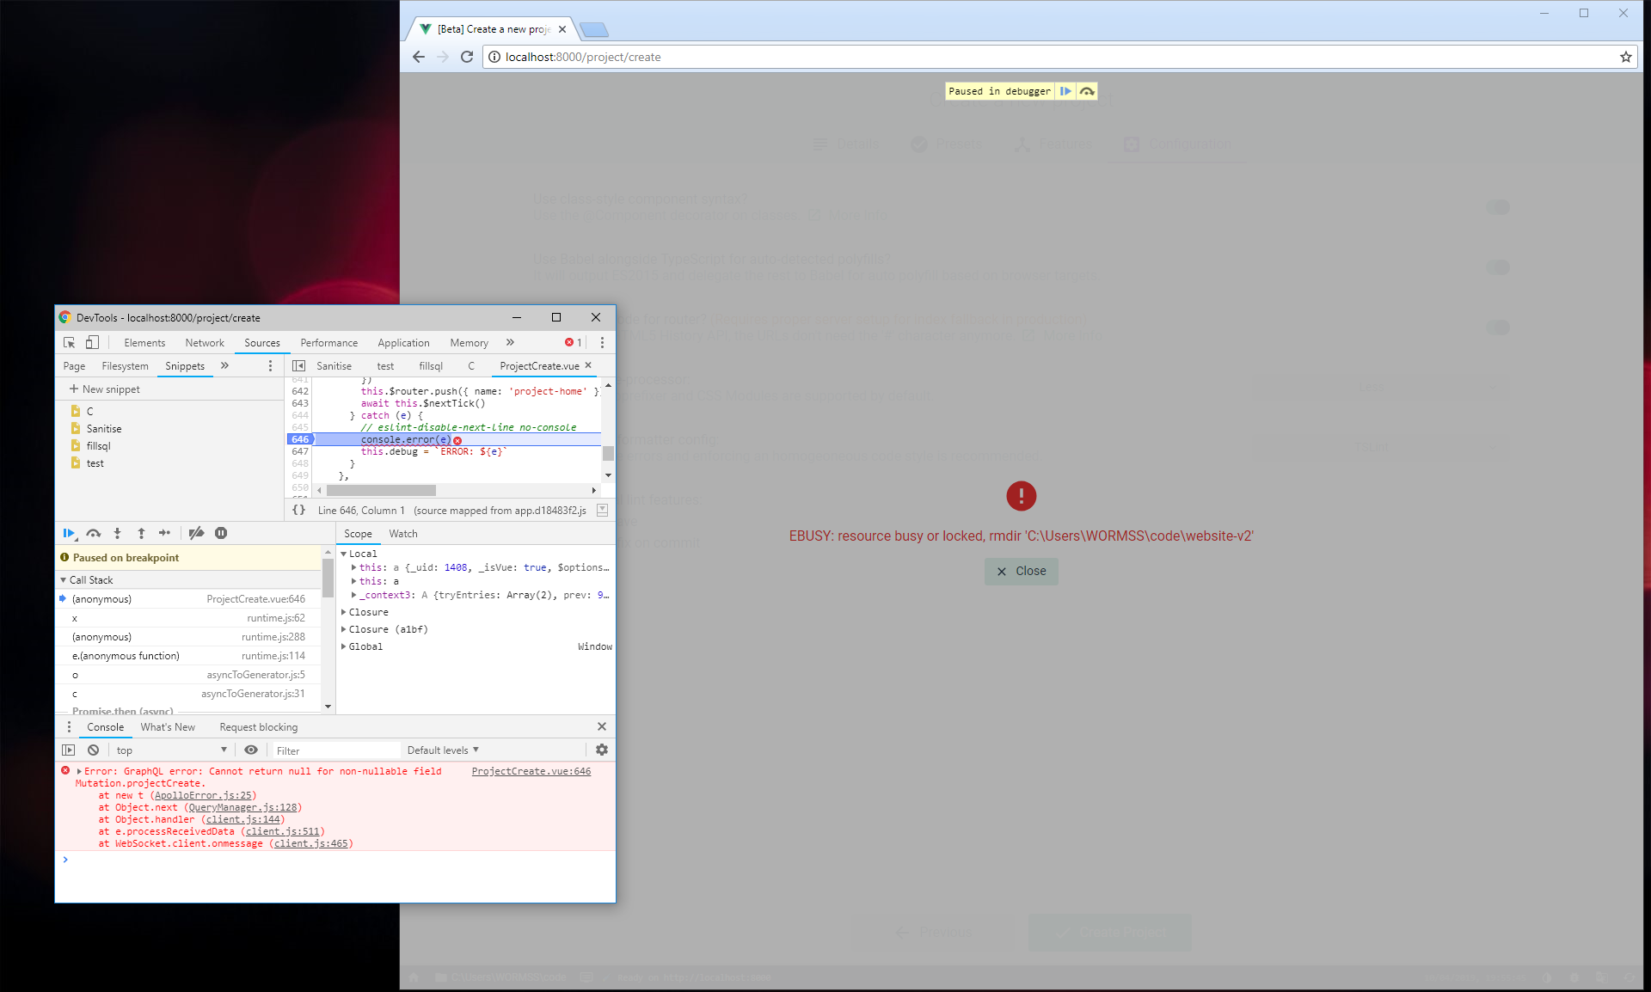This screenshot has height=992, width=1651.
Task: Open the Default levels dropdown
Action: 442,750
